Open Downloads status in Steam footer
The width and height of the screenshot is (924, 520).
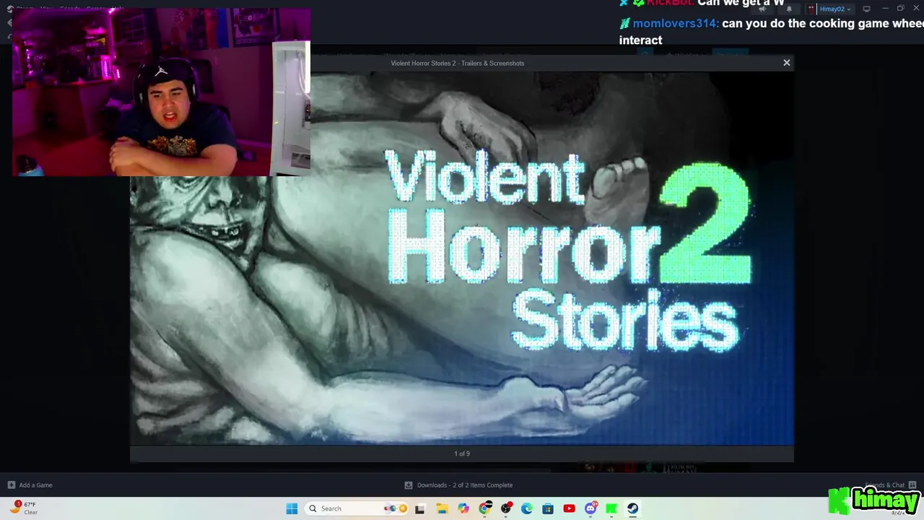click(465, 485)
